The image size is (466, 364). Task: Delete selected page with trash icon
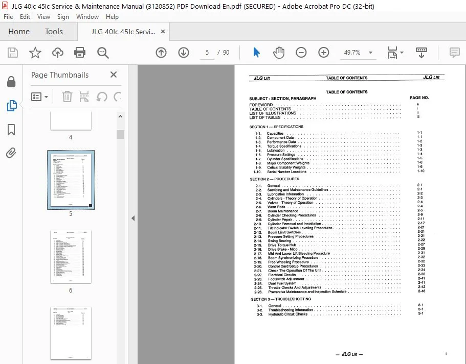(67, 96)
